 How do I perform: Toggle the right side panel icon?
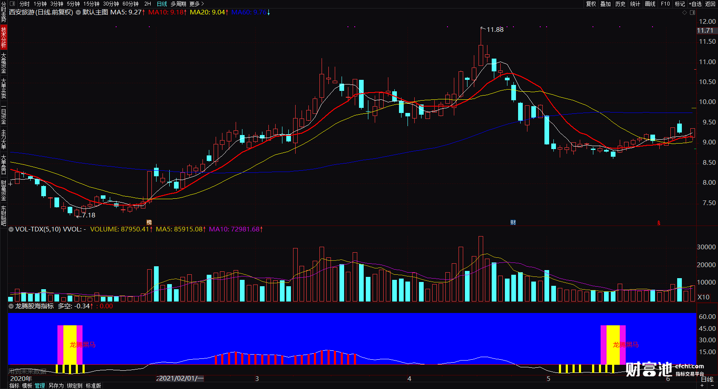[x=692, y=12]
